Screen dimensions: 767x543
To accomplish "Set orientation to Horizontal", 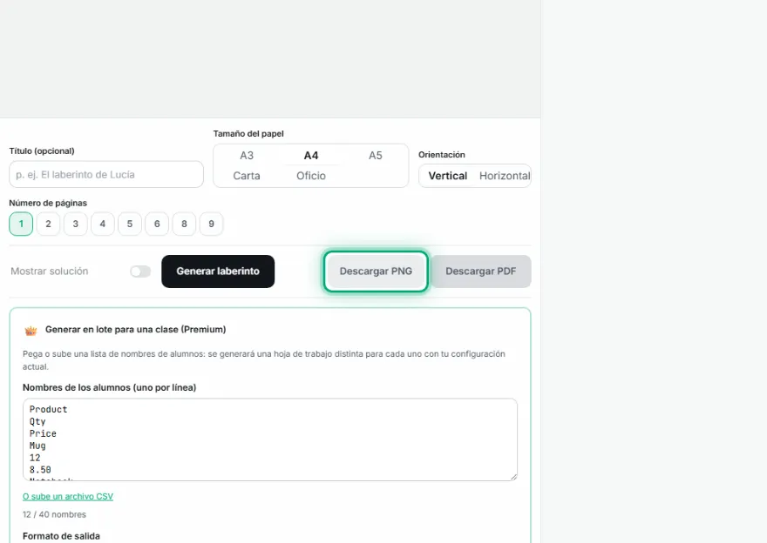I will (505, 176).
